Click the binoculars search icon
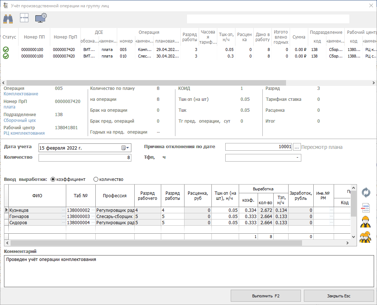This screenshot has height=305, width=377. 8,18
